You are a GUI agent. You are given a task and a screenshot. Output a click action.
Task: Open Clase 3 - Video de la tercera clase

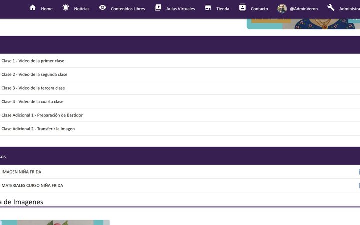click(33, 88)
